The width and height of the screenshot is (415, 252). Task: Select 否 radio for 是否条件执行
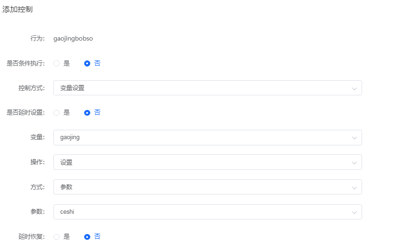tap(87, 63)
